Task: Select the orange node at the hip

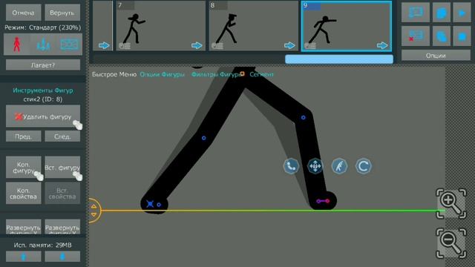Action: [x=242, y=73]
